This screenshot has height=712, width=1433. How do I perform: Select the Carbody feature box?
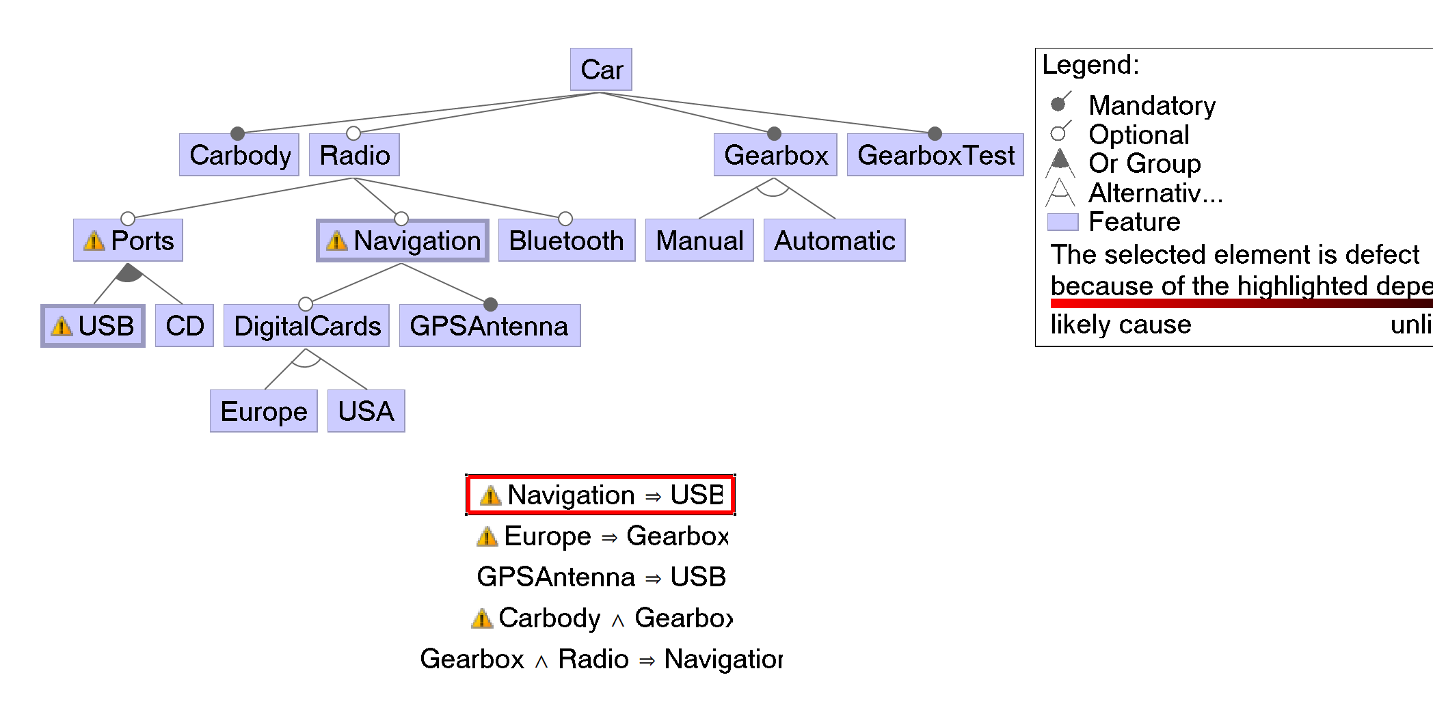click(239, 154)
